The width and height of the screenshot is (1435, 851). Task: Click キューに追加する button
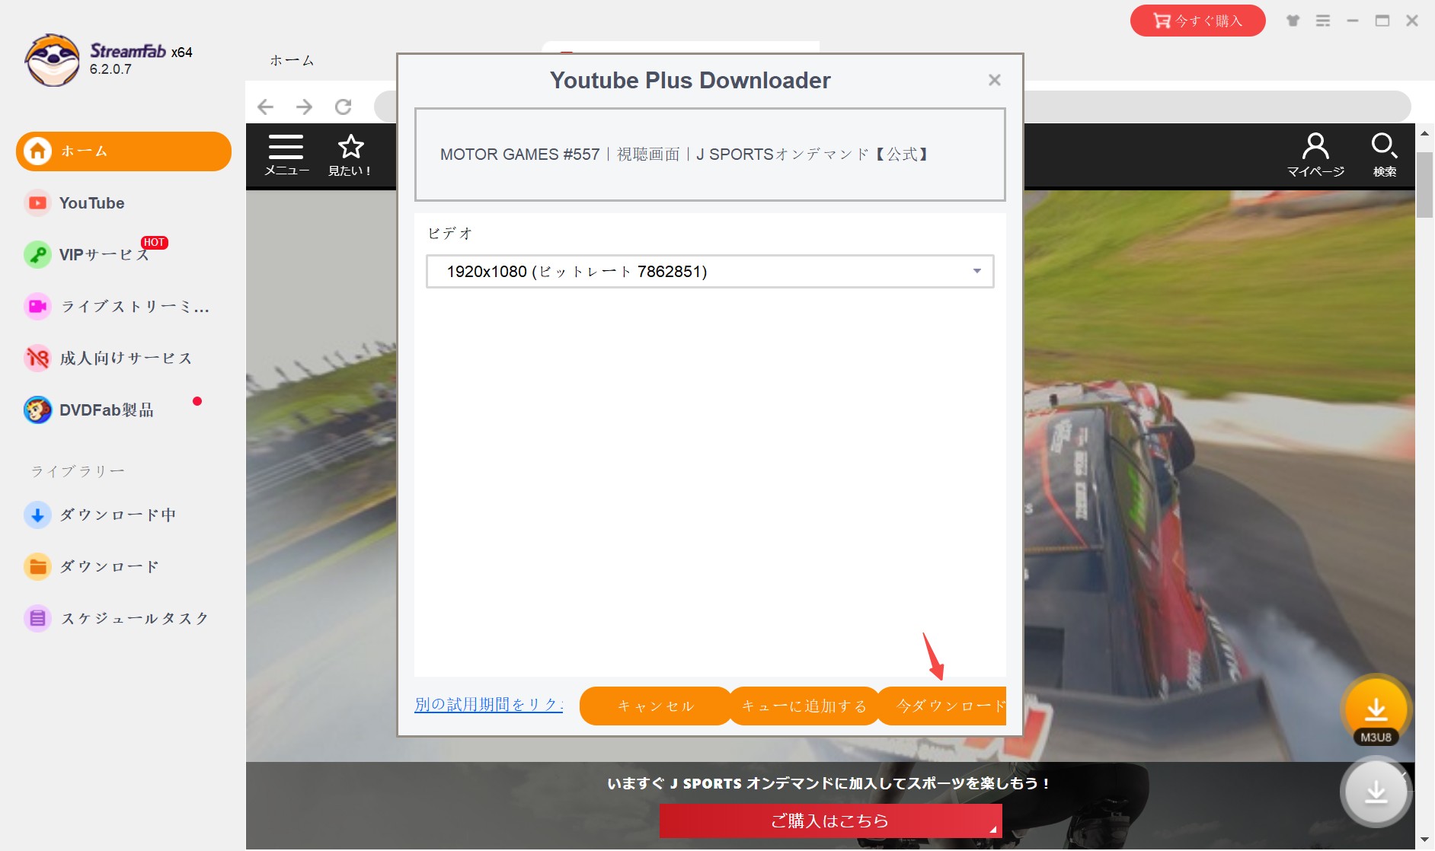[804, 706]
